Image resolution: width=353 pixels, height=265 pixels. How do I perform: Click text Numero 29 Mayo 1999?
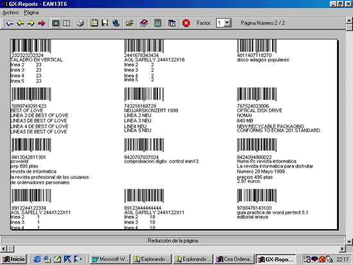click(x=261, y=171)
